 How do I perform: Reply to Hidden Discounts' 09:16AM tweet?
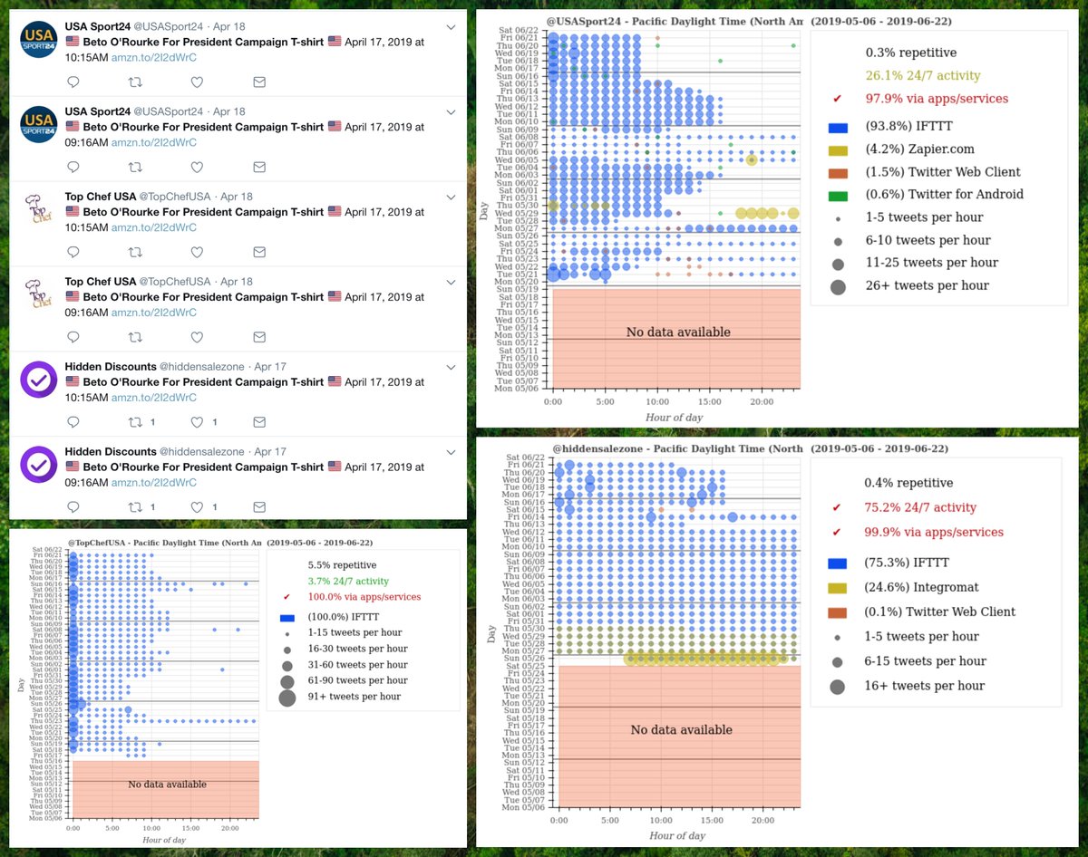74,507
